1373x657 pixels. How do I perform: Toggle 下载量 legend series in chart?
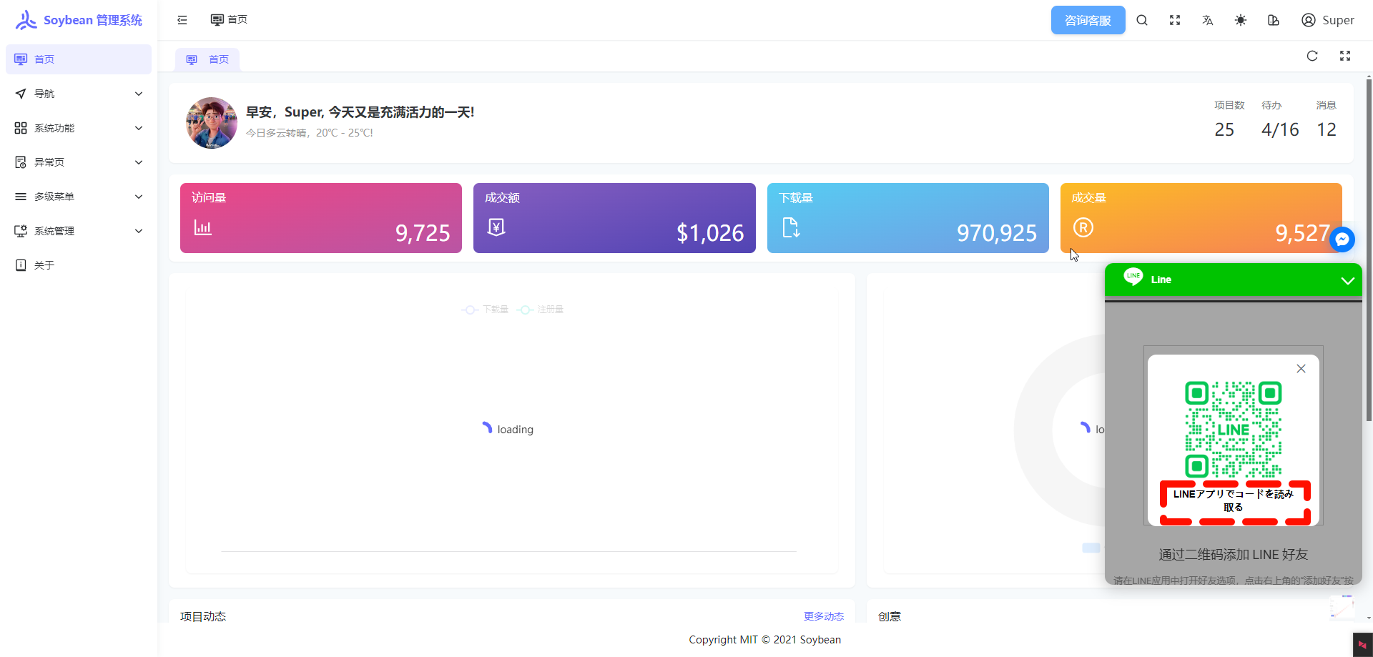click(x=486, y=310)
